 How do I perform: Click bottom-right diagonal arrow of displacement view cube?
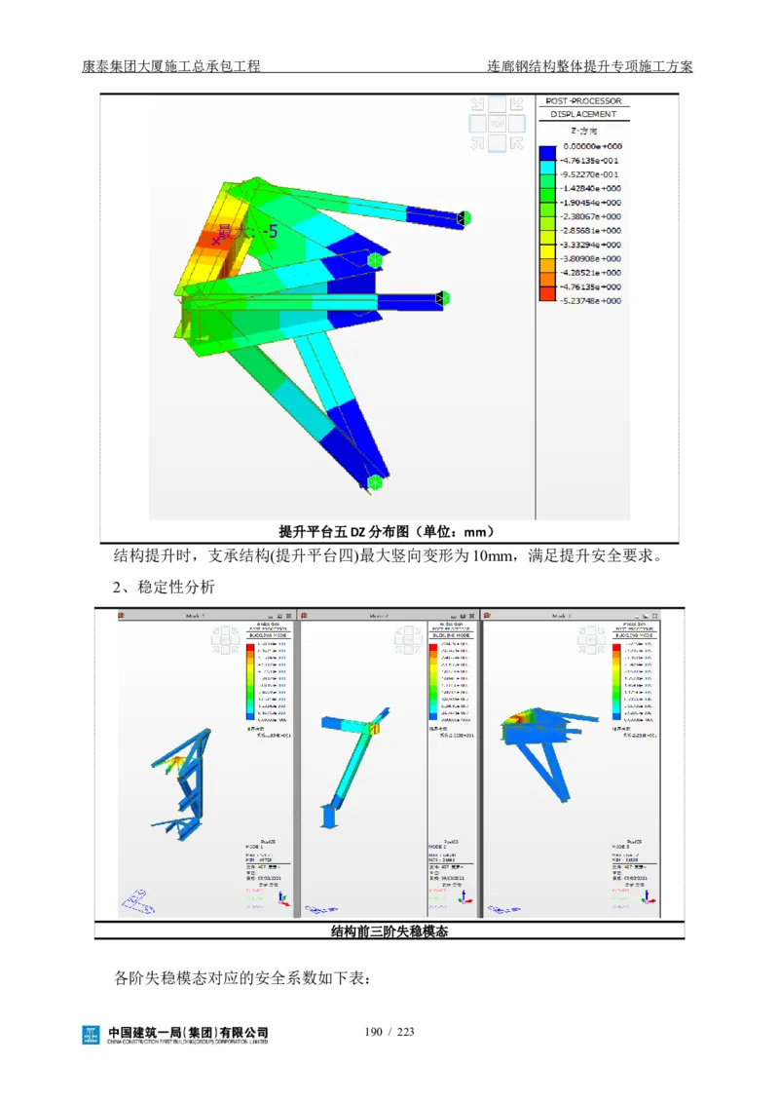click(517, 143)
